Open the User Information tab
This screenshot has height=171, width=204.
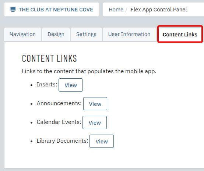tap(129, 35)
